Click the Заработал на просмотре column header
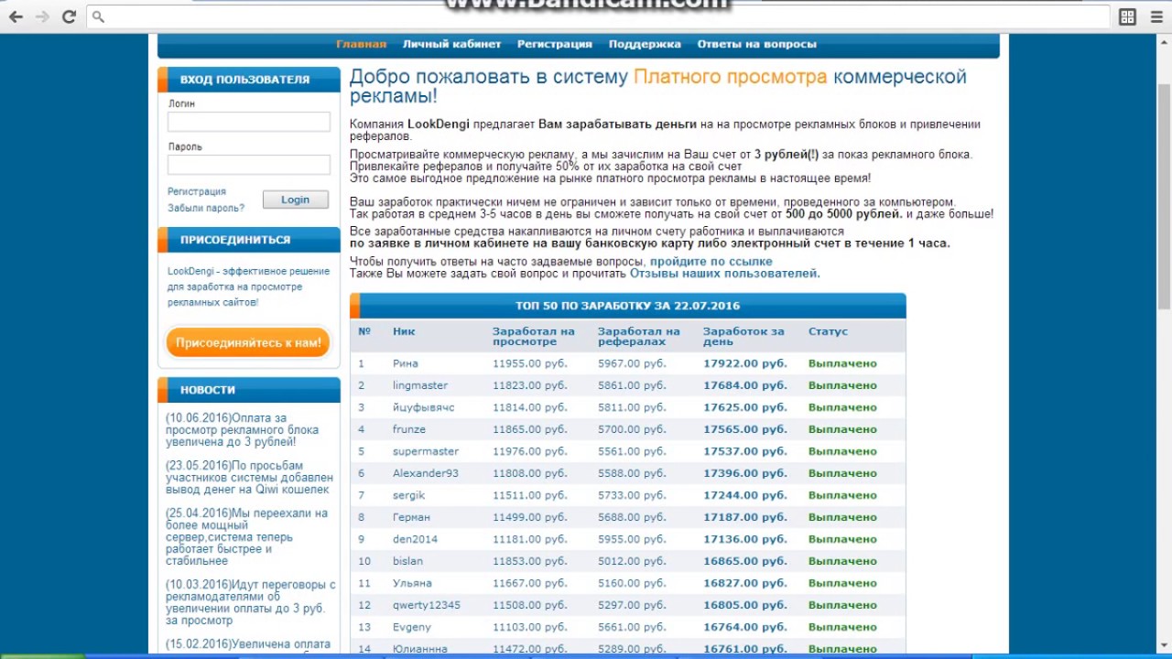1172x659 pixels. coord(534,336)
